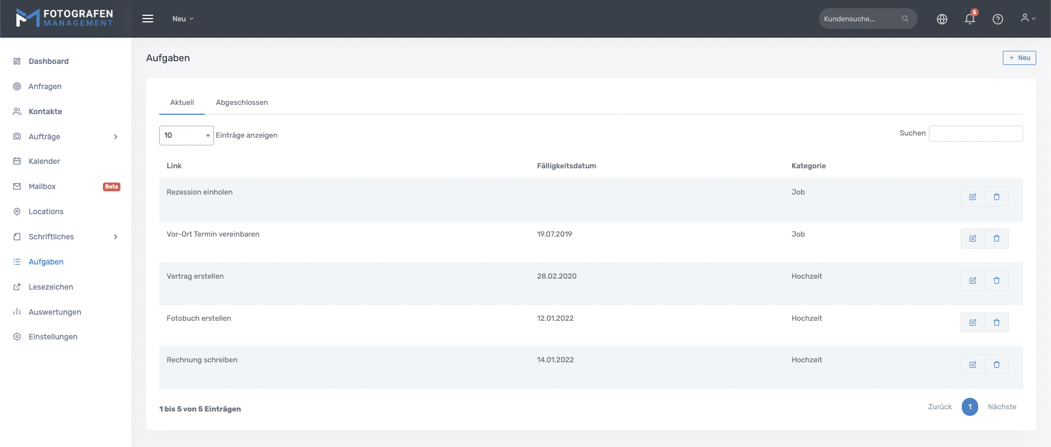
Task: Click the search magnifier in Kundensuche
Action: [905, 19]
